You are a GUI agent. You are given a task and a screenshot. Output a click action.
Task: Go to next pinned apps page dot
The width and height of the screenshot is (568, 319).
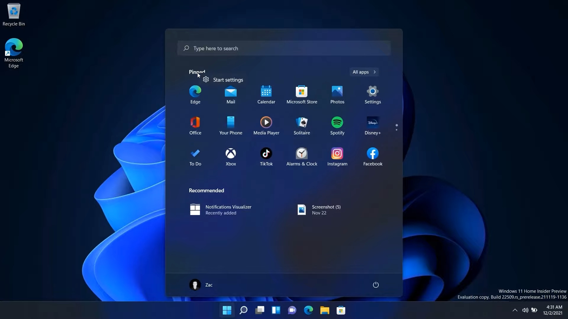click(396, 130)
